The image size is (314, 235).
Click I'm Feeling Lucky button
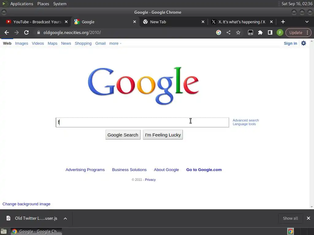[163, 135]
